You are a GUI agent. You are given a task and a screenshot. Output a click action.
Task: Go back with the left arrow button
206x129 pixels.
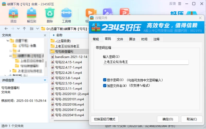(6, 29)
